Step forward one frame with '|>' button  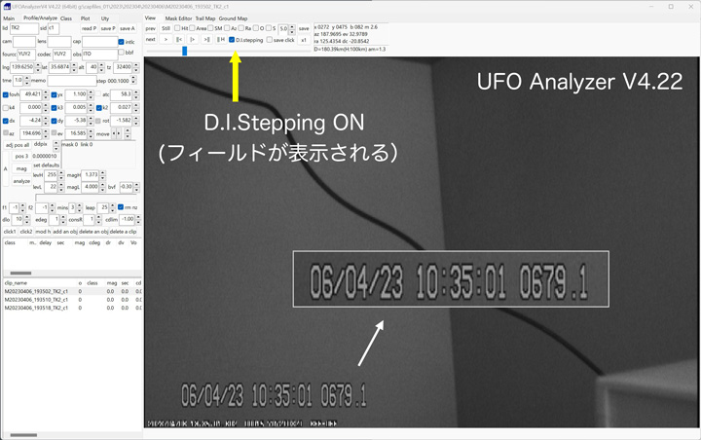[193, 39]
